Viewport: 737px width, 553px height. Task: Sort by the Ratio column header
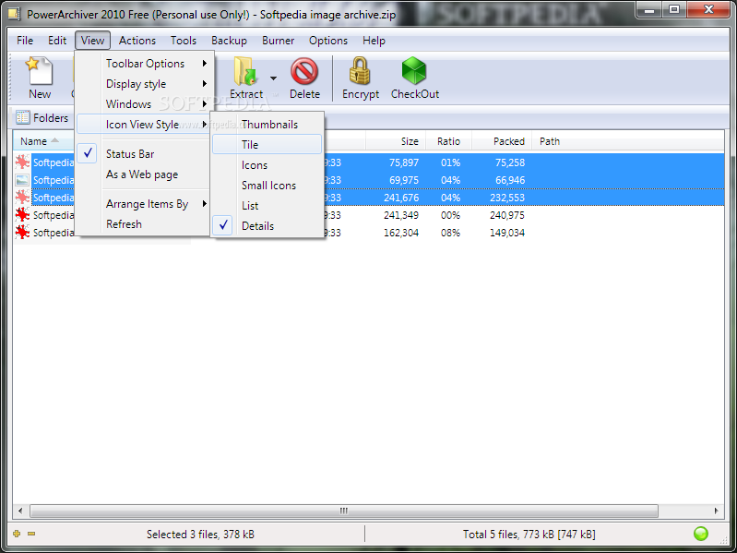[x=448, y=141]
